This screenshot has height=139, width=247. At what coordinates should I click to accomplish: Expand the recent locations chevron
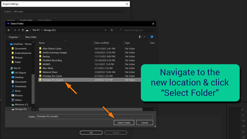pos(19,30)
